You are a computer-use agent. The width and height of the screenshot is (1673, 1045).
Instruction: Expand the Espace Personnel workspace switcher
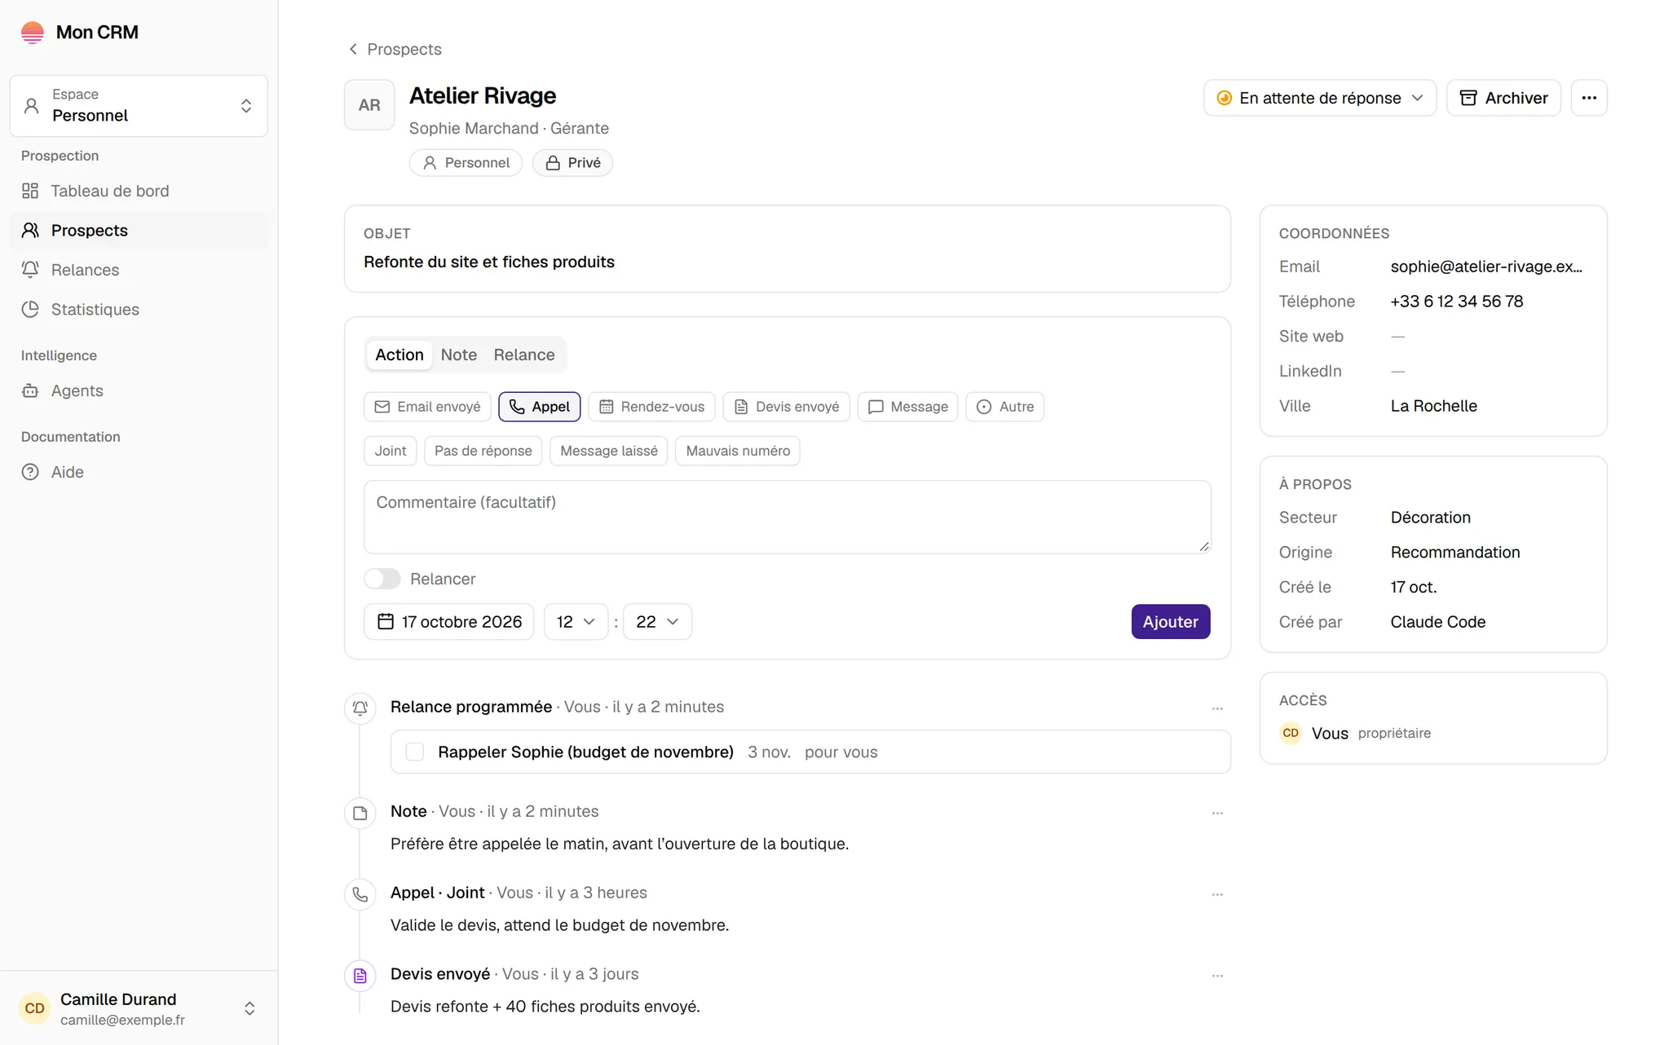click(139, 106)
